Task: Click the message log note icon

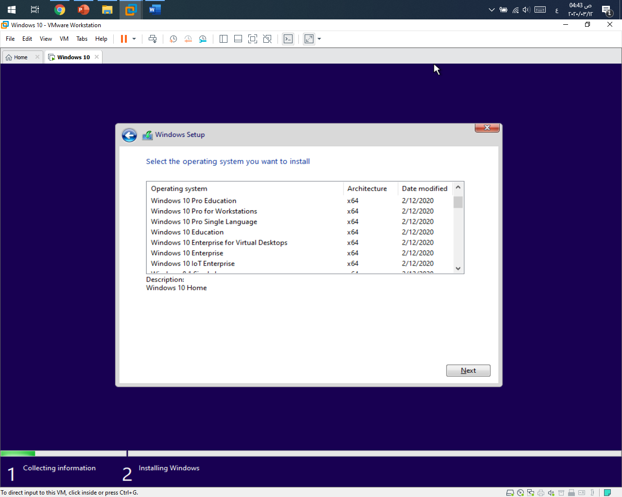Action: pos(607,493)
